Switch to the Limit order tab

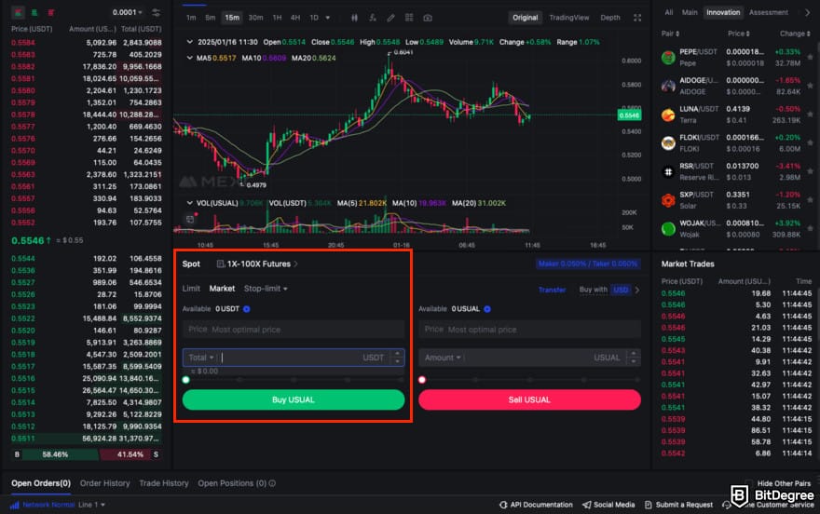tap(191, 289)
